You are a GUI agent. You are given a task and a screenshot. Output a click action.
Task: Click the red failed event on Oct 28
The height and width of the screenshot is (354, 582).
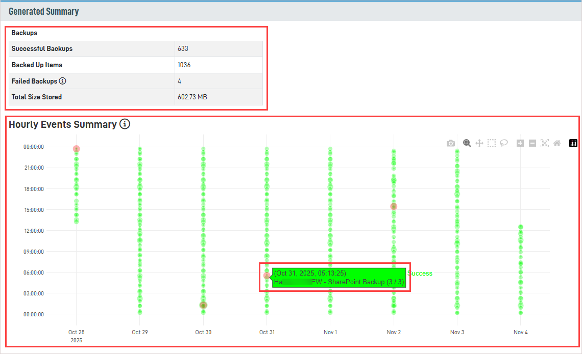[x=76, y=149]
